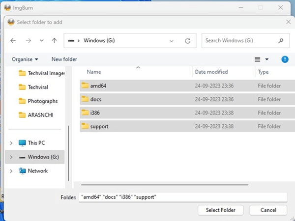Screen dimensions: 295x221
Task: Click the Cancel button
Action: click(x=268, y=210)
